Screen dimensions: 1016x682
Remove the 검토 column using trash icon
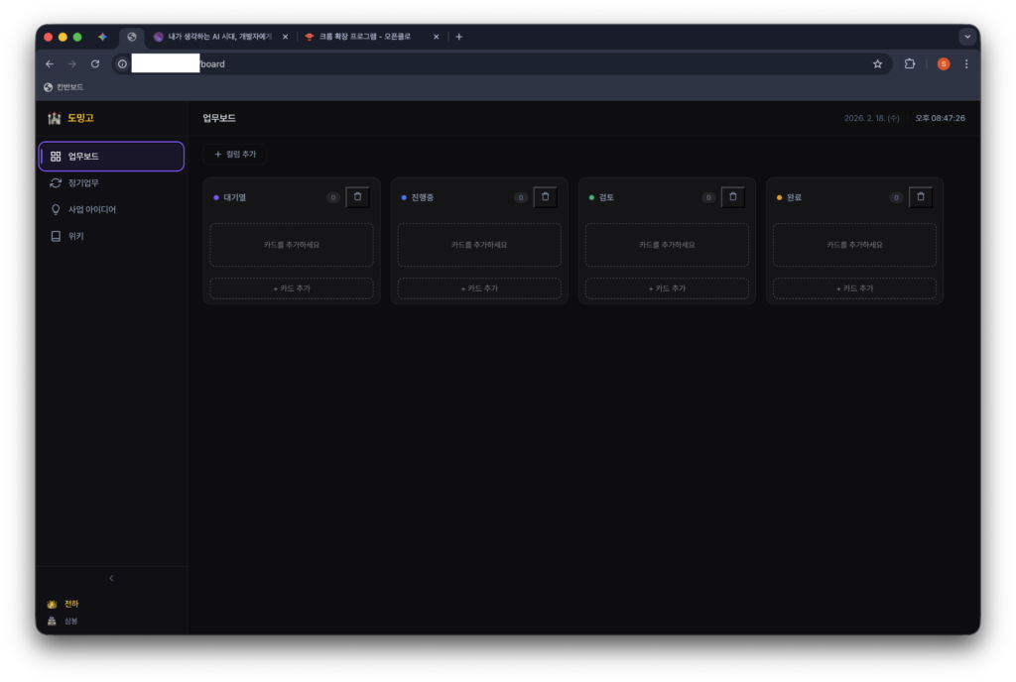click(x=732, y=197)
